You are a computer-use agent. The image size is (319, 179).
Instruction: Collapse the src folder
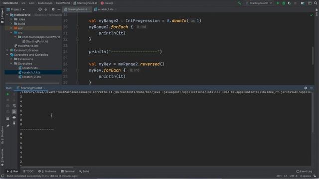coord(11,32)
